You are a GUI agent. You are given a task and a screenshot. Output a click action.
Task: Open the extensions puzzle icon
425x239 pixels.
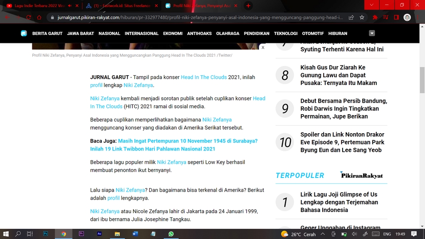click(375, 17)
